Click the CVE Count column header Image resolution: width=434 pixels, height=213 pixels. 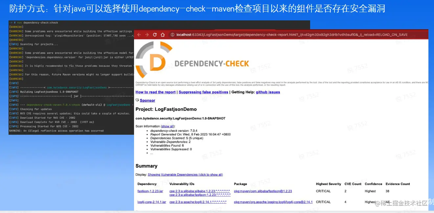[353, 184]
